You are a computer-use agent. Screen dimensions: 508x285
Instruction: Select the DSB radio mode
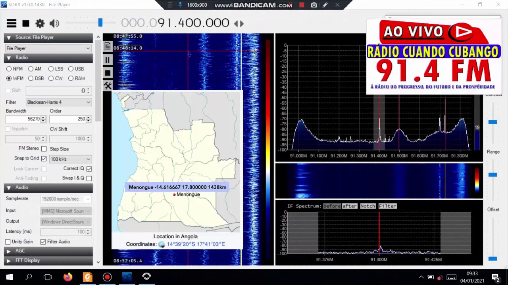(31, 78)
